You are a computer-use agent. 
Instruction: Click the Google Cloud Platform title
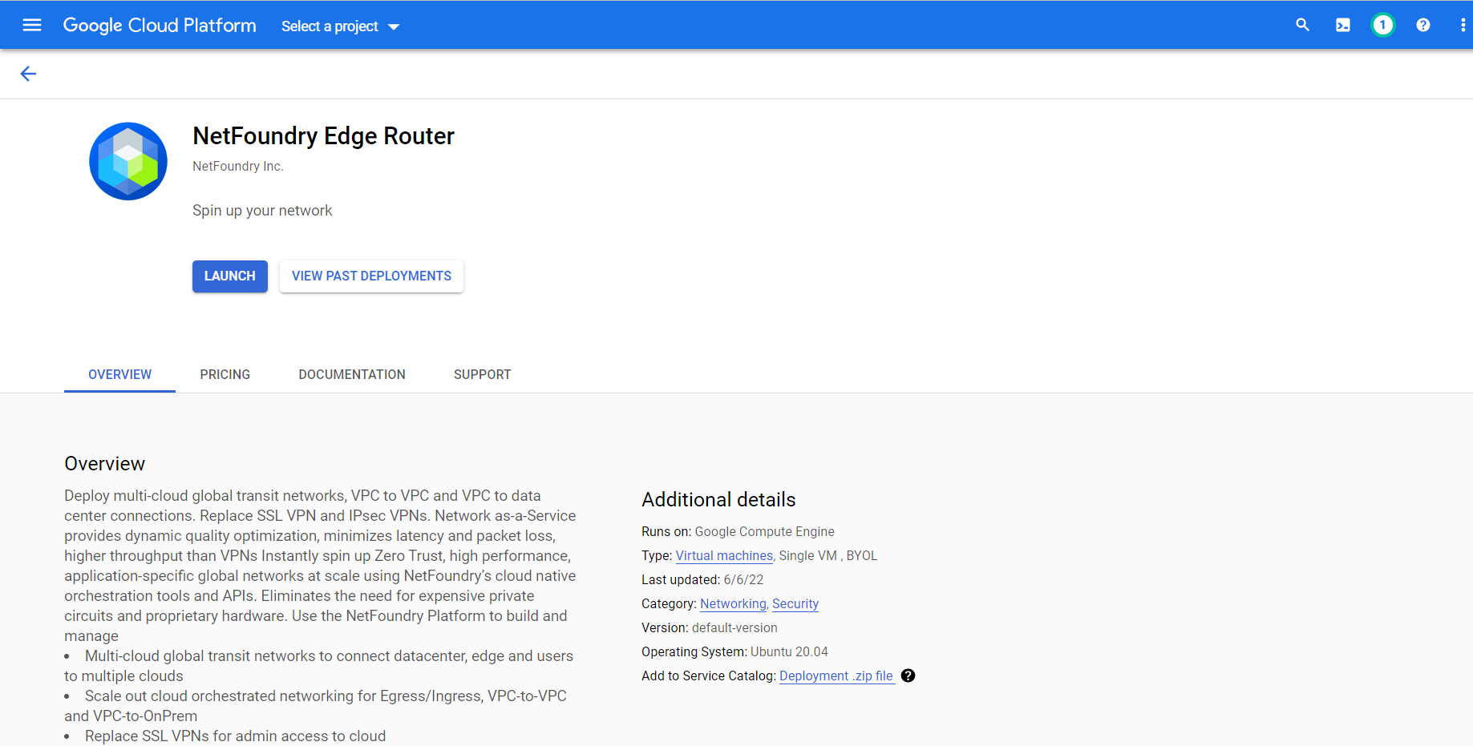click(160, 25)
